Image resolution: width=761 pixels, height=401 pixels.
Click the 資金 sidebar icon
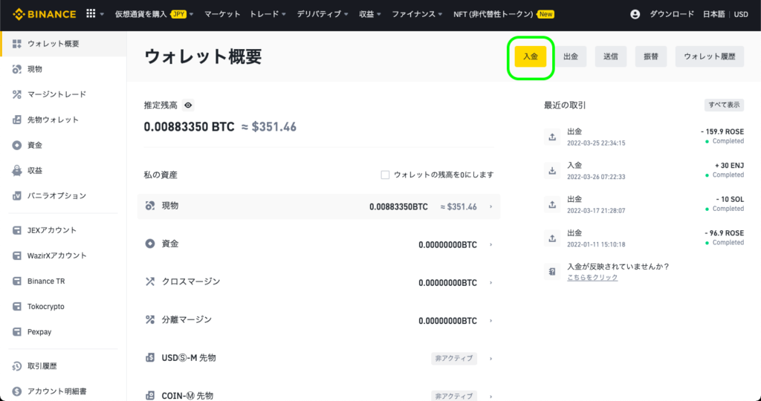(17, 145)
